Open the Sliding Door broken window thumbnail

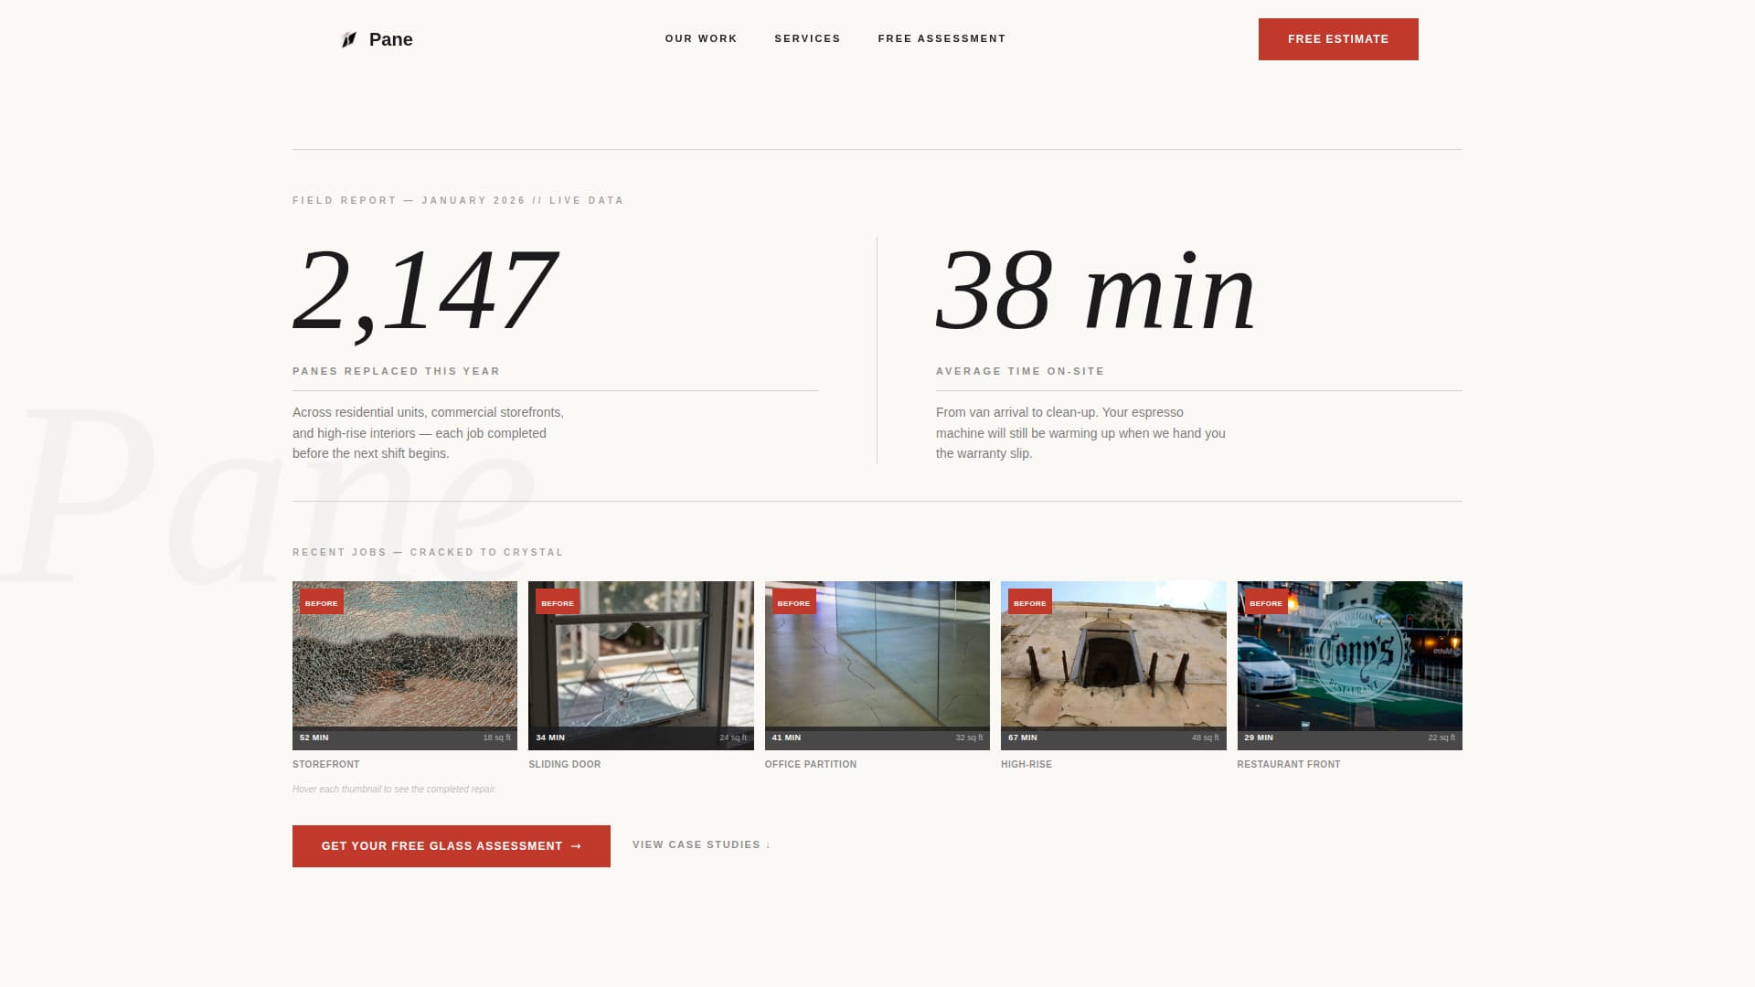coord(641,665)
